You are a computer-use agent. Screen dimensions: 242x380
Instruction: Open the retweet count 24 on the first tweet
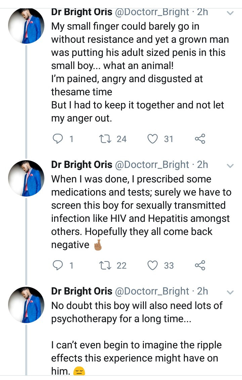[121, 139]
